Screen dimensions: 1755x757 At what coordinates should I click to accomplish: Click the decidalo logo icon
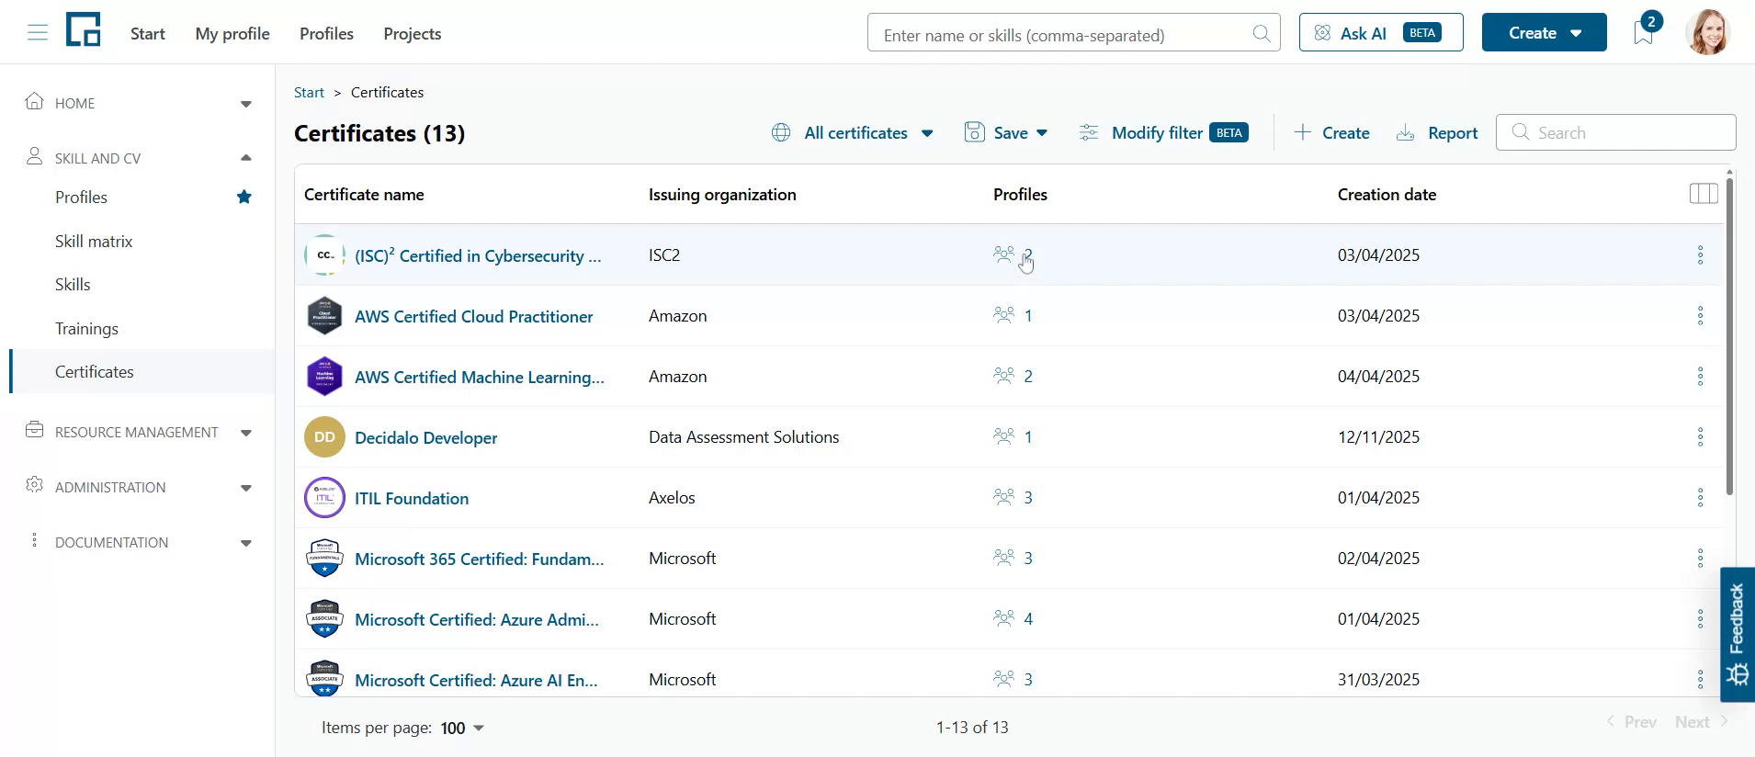click(84, 29)
